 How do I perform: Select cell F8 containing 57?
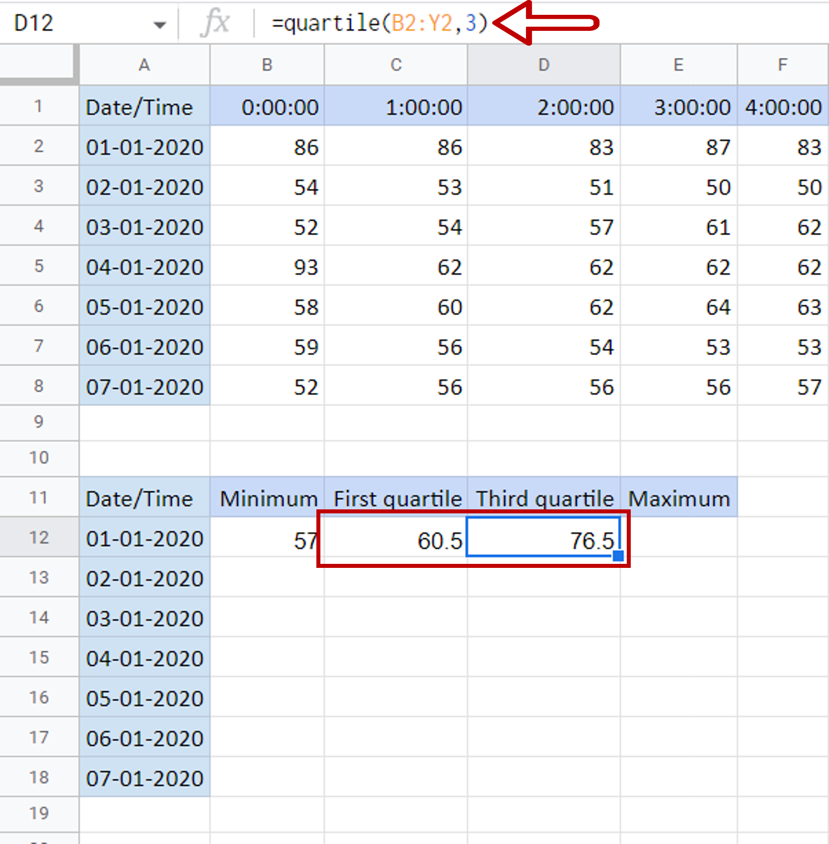[x=783, y=385]
